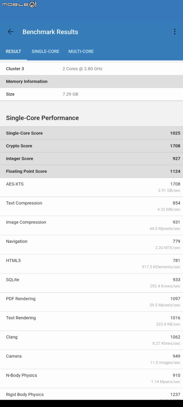Image resolution: width=183 pixels, height=407 pixels.
Task: Select the Crypto Score row
Action: [91, 146]
